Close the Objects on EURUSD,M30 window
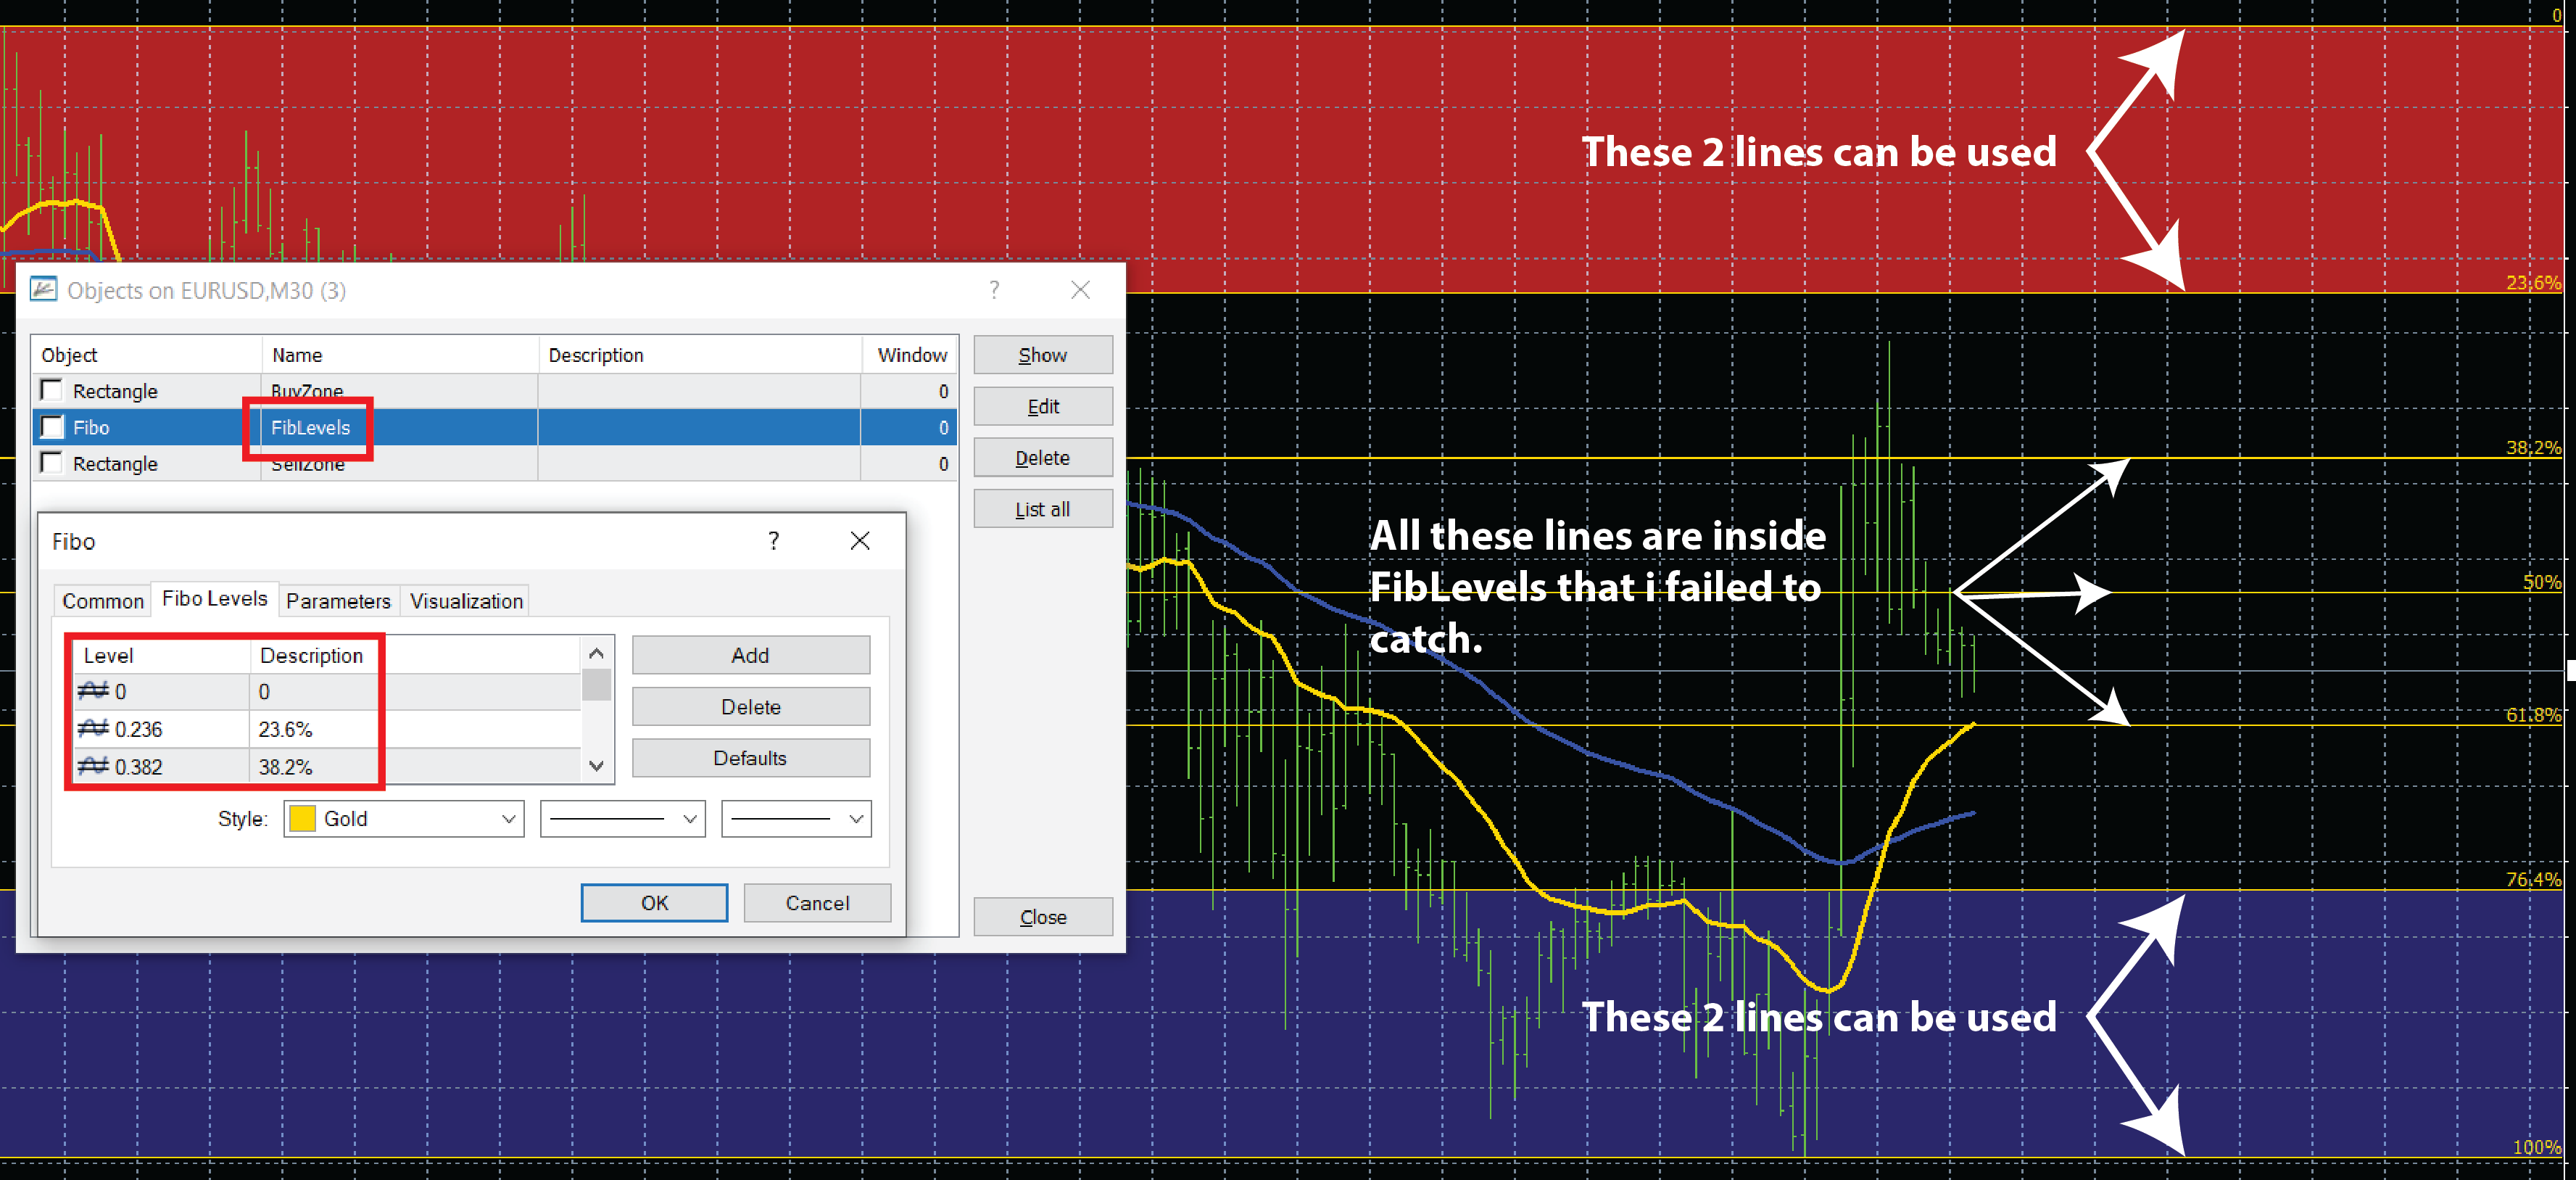The height and width of the screenshot is (1180, 2576). click(1080, 290)
